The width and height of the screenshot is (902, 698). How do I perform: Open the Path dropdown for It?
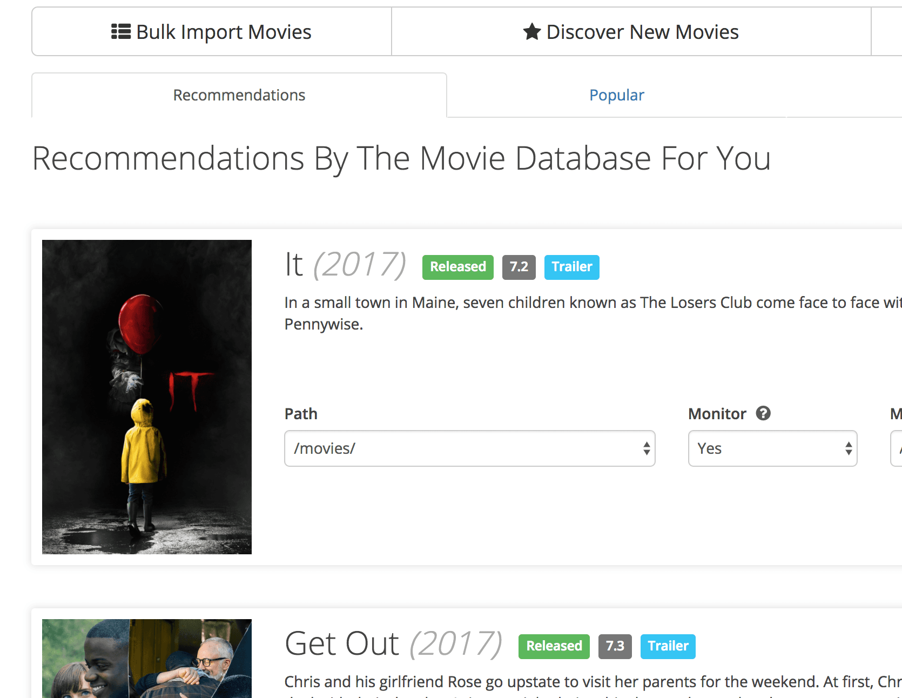469,448
